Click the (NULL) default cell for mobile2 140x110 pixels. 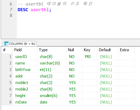point(108,89)
